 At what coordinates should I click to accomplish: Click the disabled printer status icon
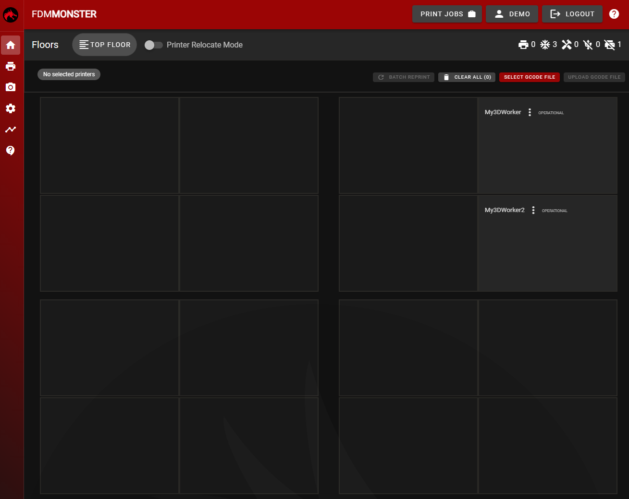point(609,45)
